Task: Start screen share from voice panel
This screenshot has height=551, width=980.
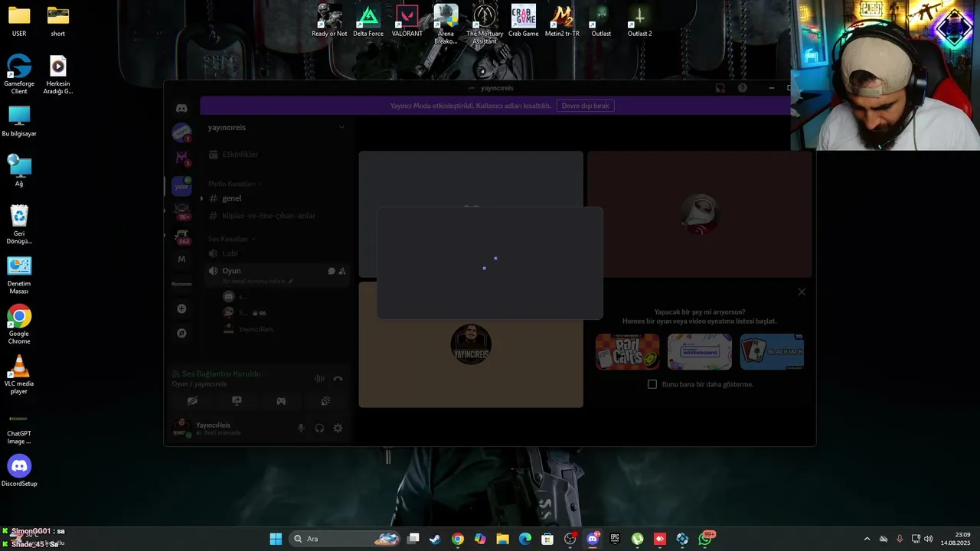Action: tap(237, 401)
